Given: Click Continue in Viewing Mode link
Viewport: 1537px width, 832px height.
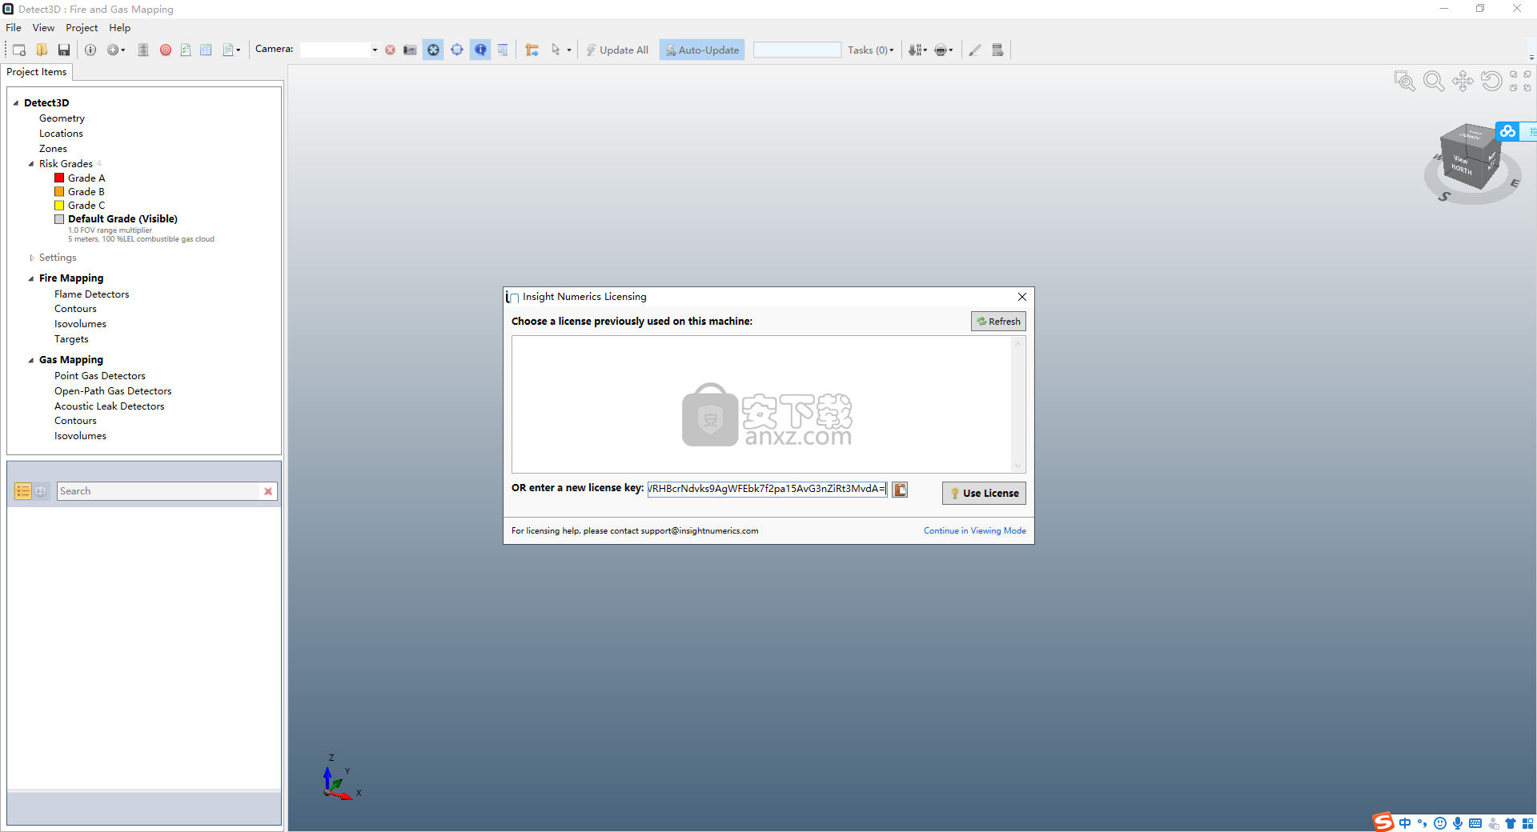Looking at the screenshot, I should click(x=974, y=530).
